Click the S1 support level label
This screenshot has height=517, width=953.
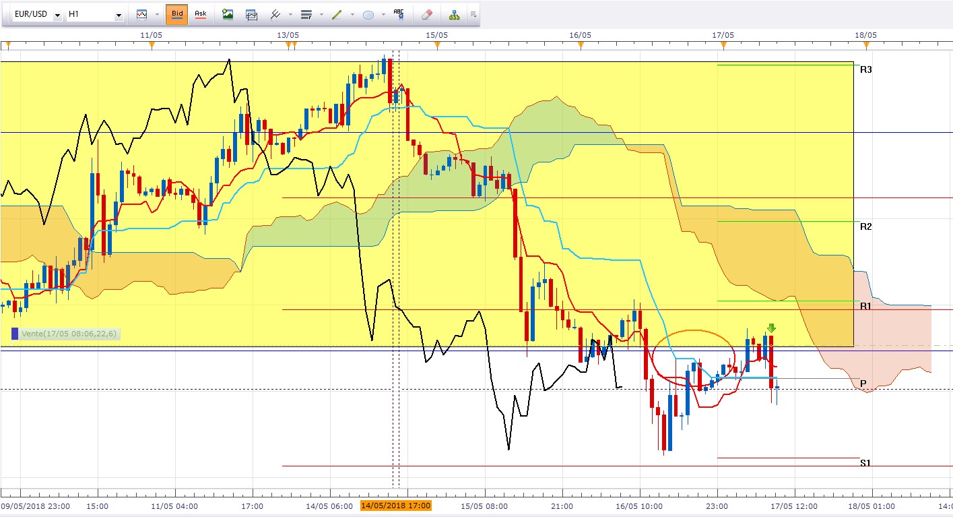pos(866,462)
